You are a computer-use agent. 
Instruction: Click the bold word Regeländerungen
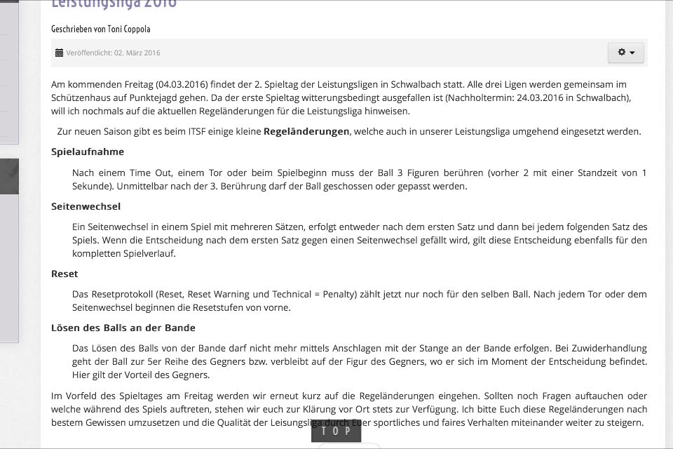coord(306,132)
